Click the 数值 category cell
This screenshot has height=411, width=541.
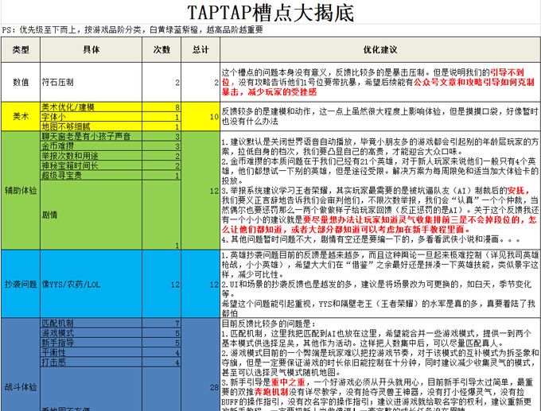(x=21, y=82)
